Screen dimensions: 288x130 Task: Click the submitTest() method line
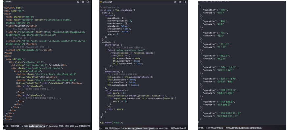point(114,72)
